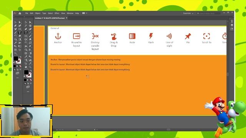This screenshot has height=138, width=246.
Task: Choose the Selection tool in the leftmost tools panel
Action: click(15, 22)
